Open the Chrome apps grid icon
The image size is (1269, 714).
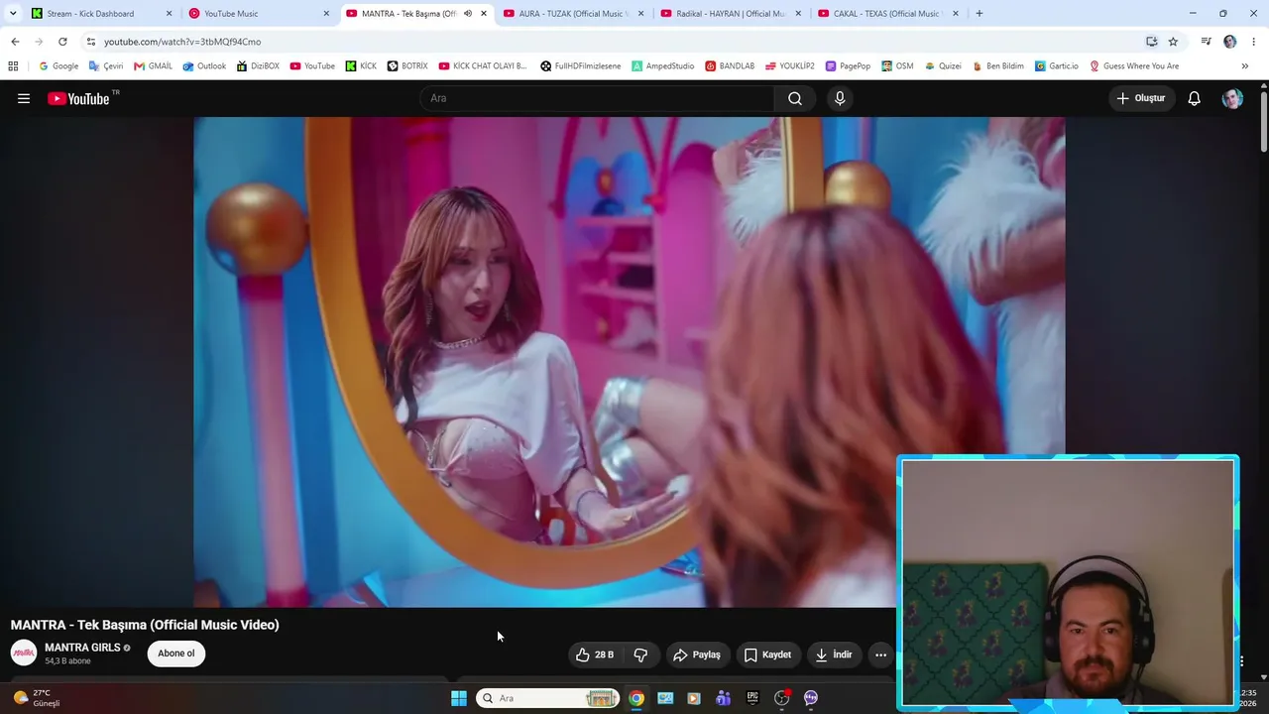pyautogui.click(x=13, y=66)
